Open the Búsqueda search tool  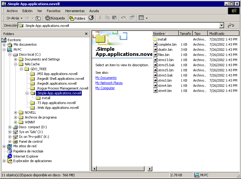point(55,18)
